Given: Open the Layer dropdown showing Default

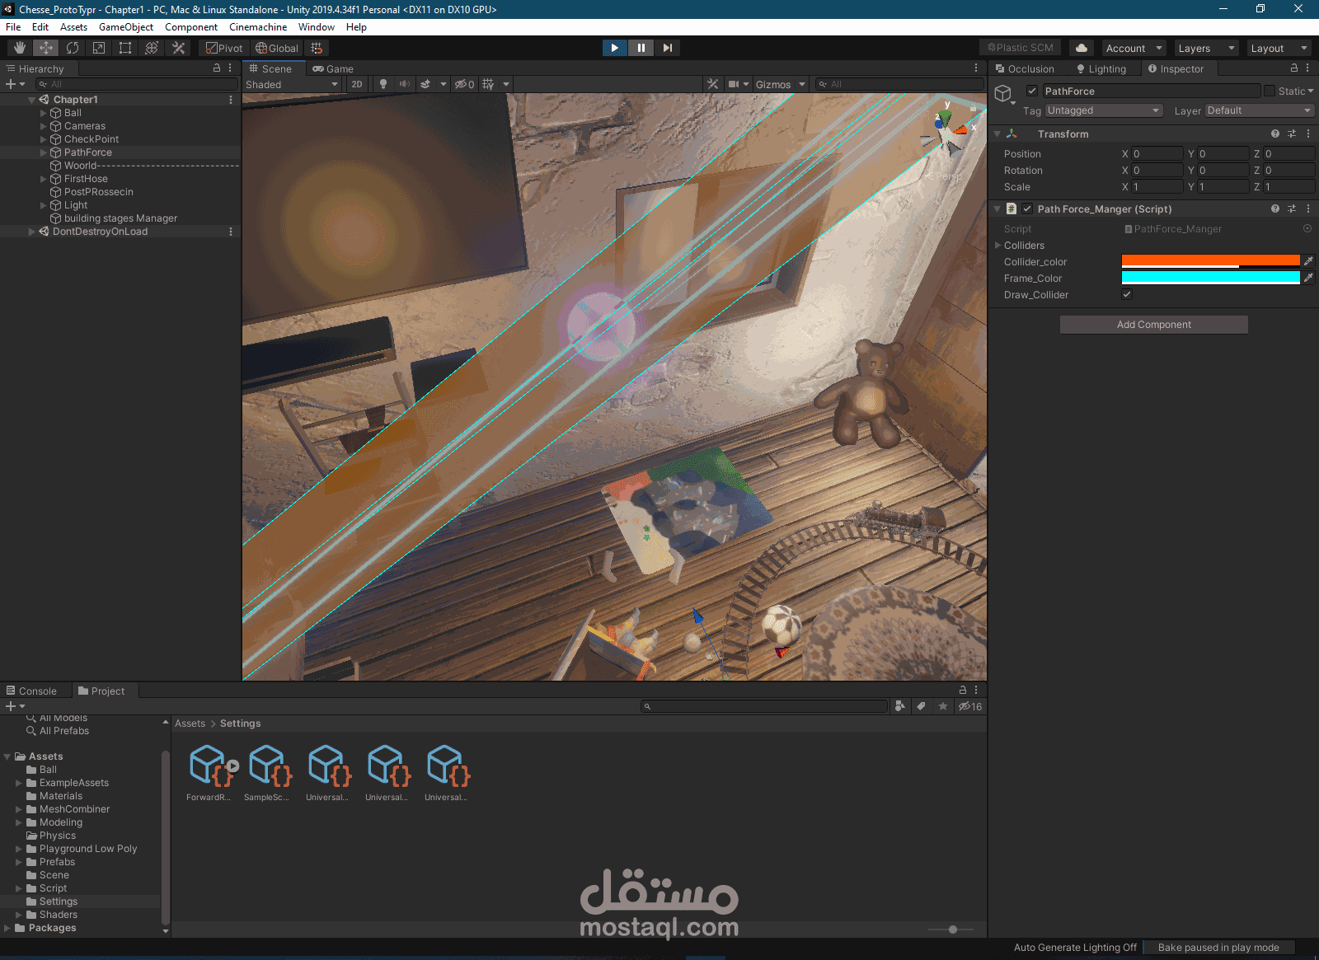Looking at the screenshot, I should pos(1260,110).
